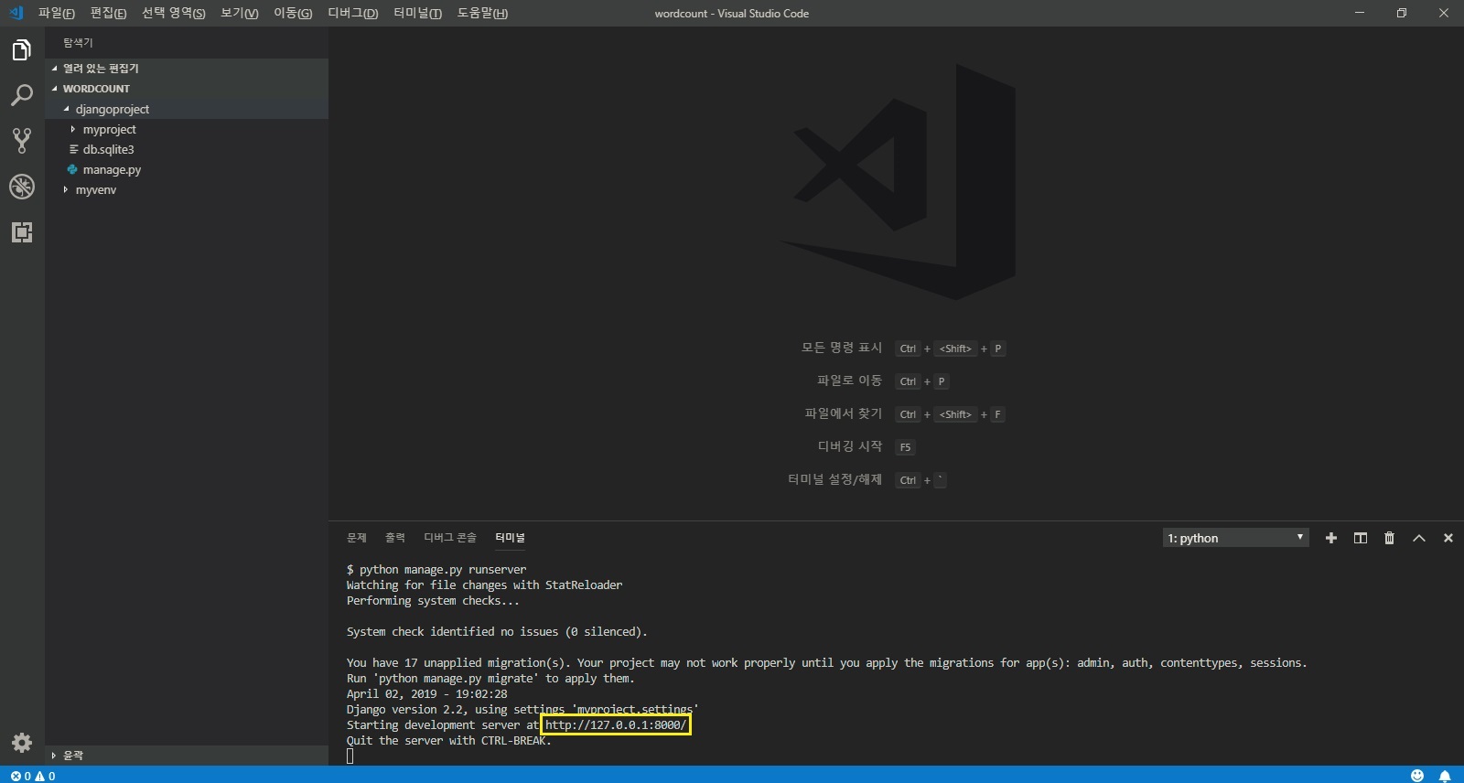Switch to the 출력 panel tab
1464x783 pixels.
pos(395,538)
